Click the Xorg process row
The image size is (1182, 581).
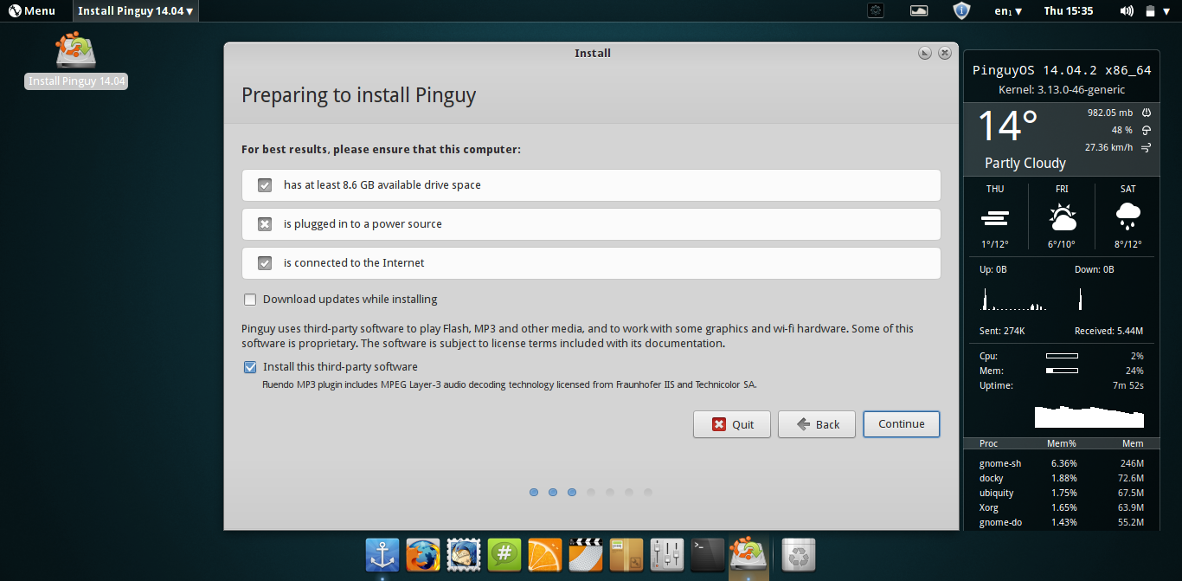coord(1062,507)
